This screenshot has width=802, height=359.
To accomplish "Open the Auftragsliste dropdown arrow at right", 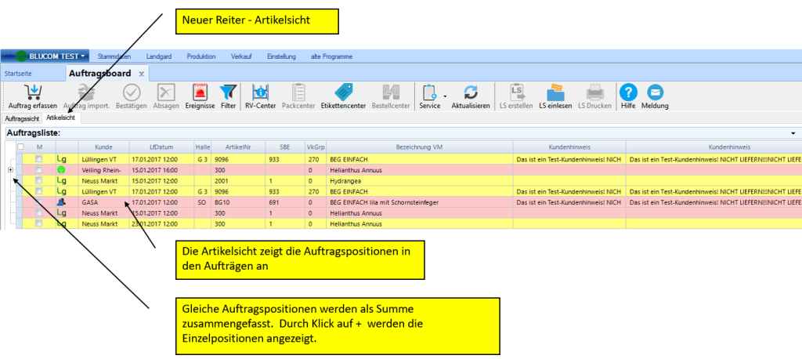I will [x=793, y=134].
